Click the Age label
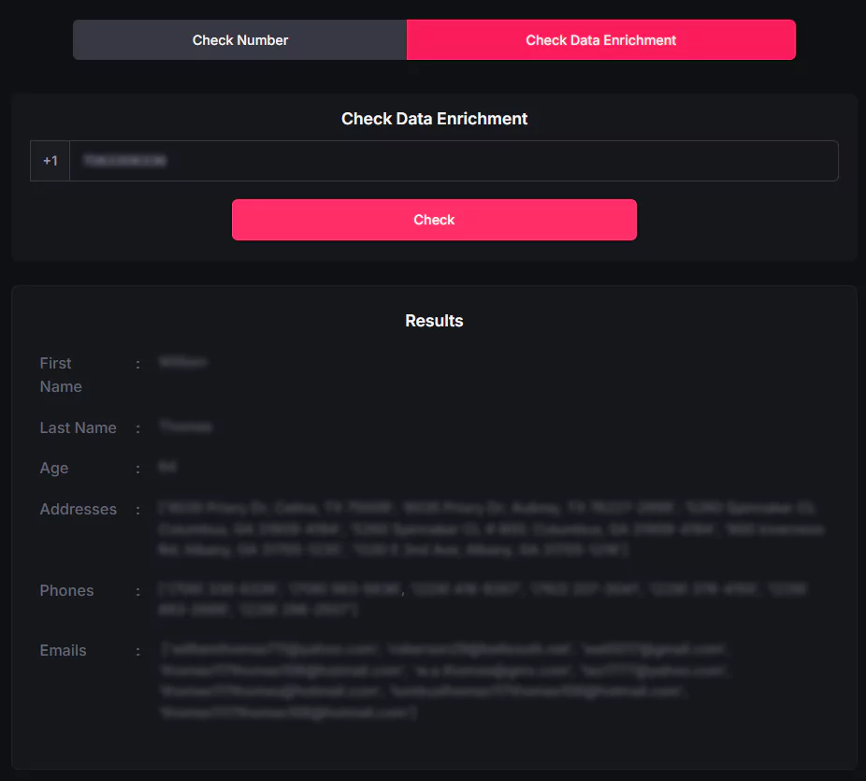Screen dimensions: 866x781 pyautogui.click(x=53, y=469)
